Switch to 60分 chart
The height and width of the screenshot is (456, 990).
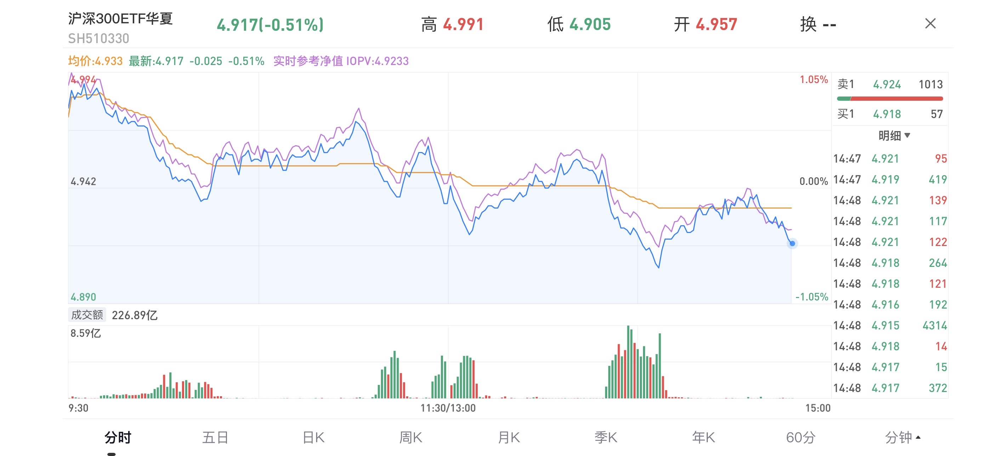pos(801,437)
